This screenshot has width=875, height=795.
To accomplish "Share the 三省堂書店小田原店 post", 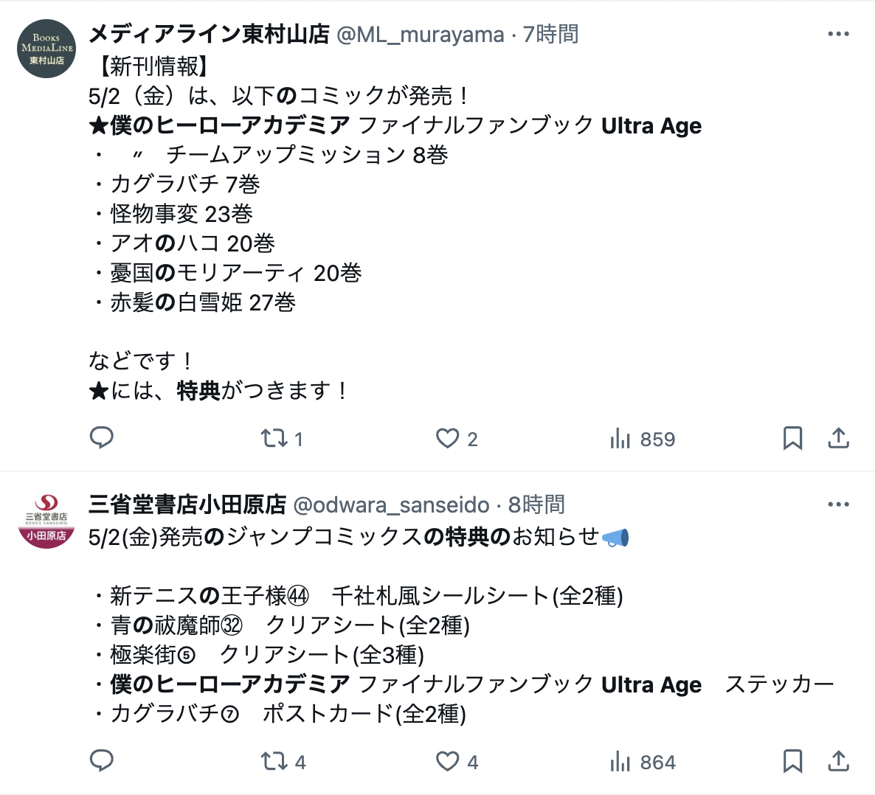I will pyautogui.click(x=838, y=762).
